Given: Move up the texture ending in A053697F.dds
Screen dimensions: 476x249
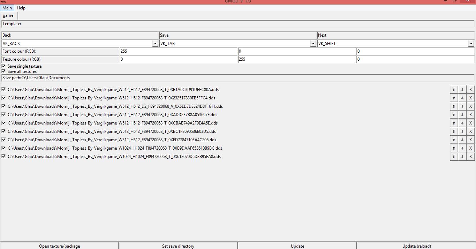Looking at the screenshot, I should pos(454,115).
